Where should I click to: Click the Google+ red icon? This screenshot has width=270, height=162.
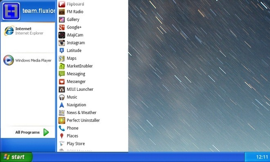pos(62,27)
